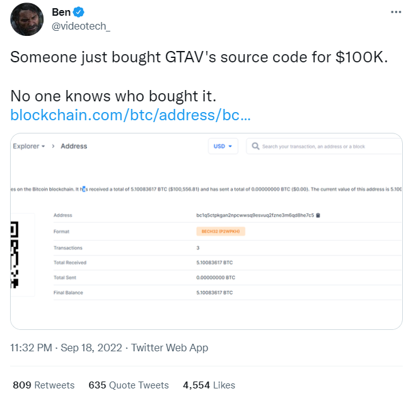Image resolution: width=411 pixels, height=396 pixels.
Task: Click the BECH32 (P2WPKH) format badge
Action: tap(221, 232)
